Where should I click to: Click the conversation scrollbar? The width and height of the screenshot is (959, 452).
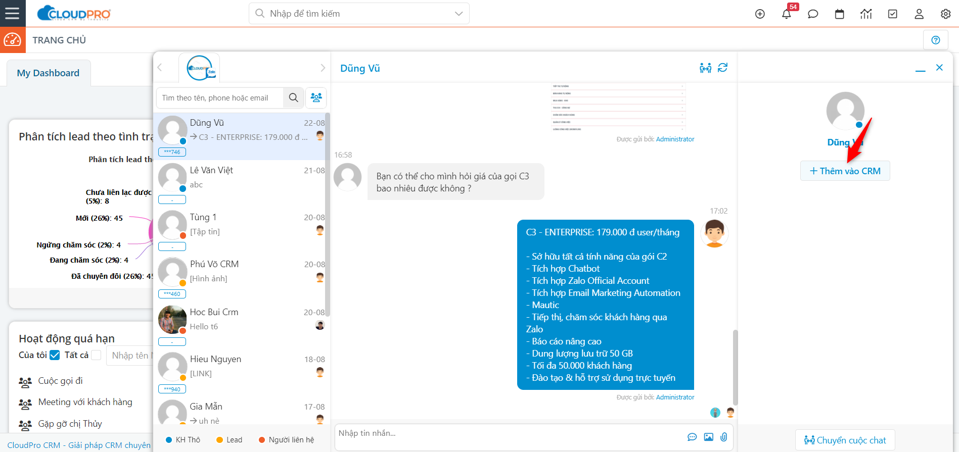(735, 367)
